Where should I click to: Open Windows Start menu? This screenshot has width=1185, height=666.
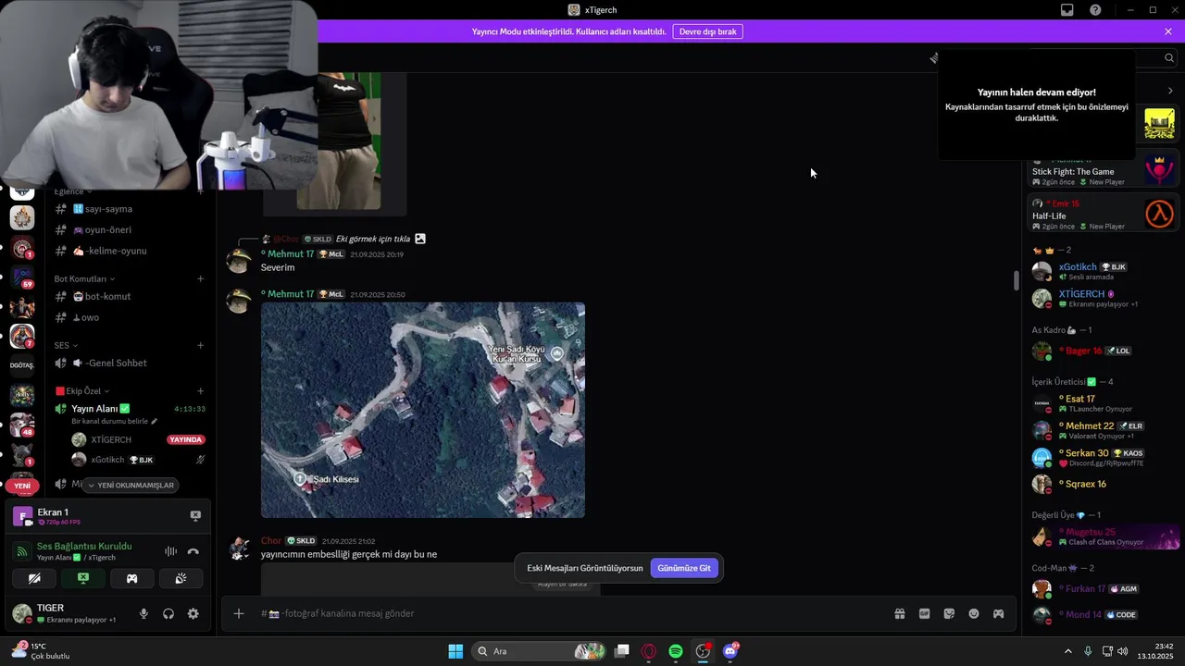[x=455, y=651]
